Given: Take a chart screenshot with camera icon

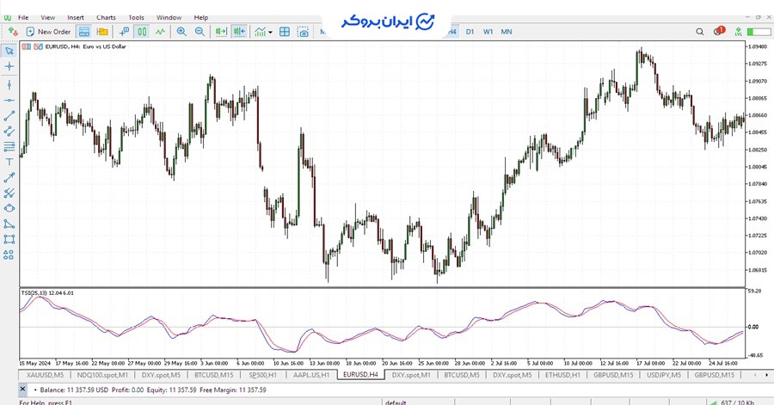Looking at the screenshot, I should coord(303,32).
